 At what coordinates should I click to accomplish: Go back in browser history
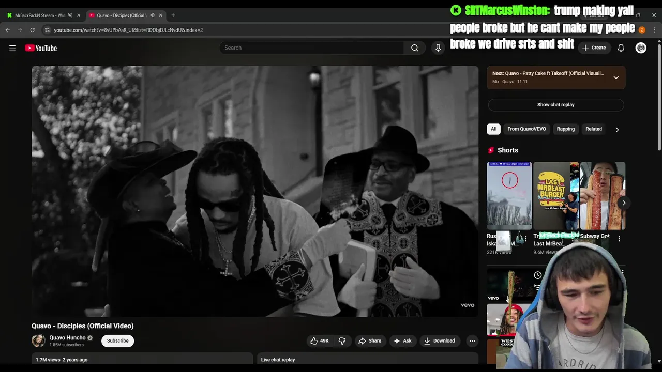pos(8,30)
